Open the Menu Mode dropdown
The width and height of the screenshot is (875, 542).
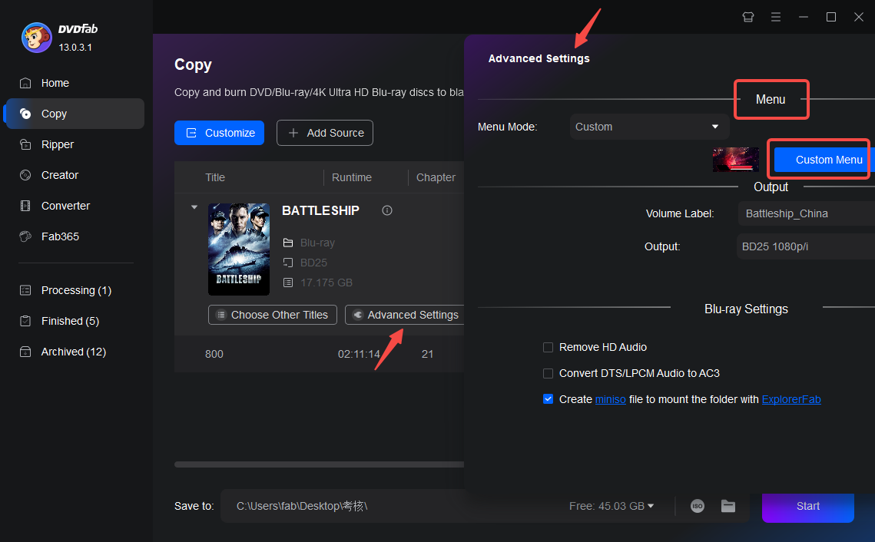click(x=649, y=127)
